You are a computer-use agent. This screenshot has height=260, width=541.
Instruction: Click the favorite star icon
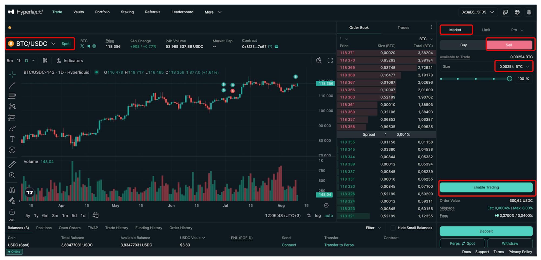[x=10, y=28]
